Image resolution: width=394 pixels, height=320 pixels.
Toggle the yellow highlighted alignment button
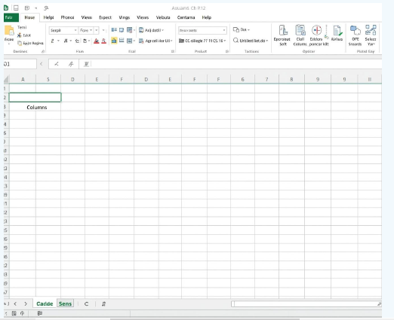[114, 41]
